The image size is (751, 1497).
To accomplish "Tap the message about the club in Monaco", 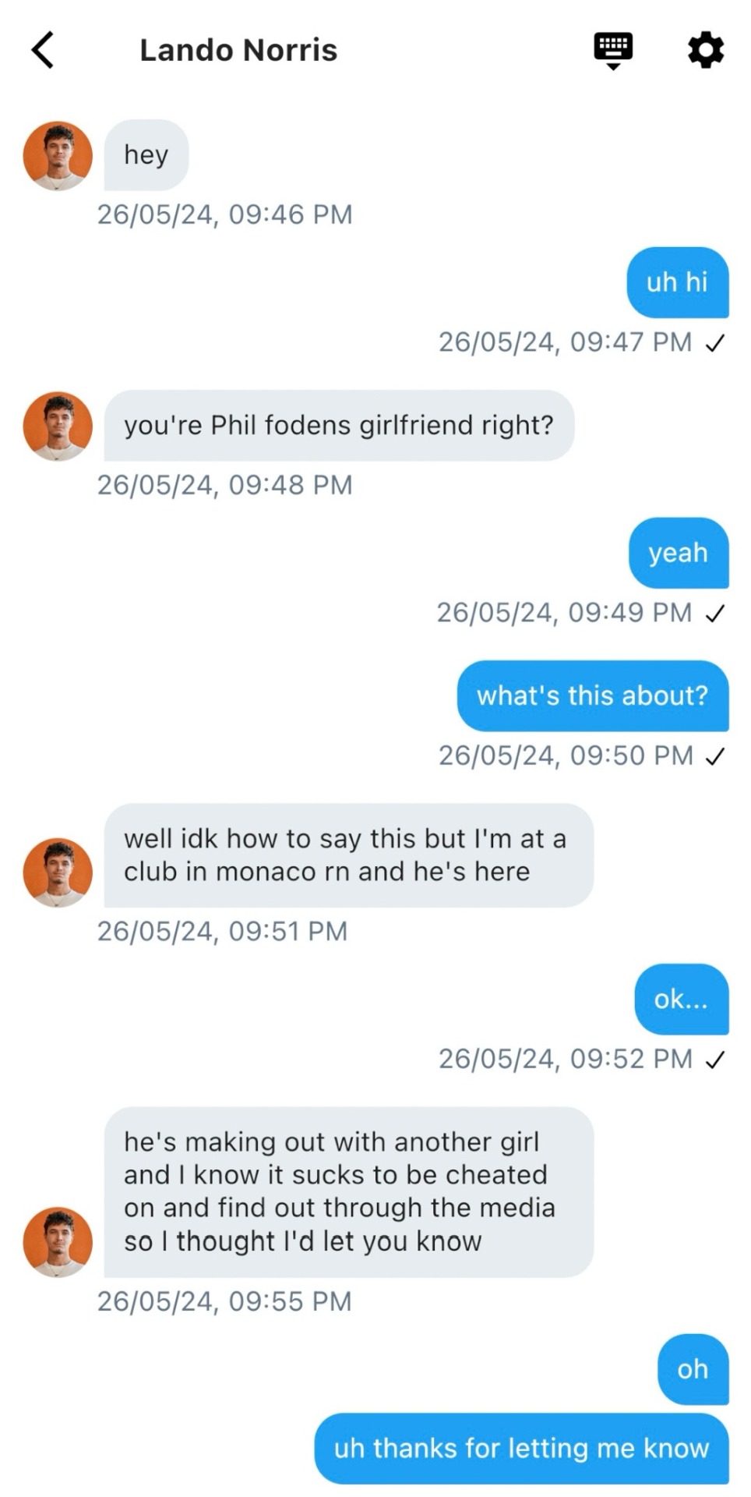I will tap(348, 855).
